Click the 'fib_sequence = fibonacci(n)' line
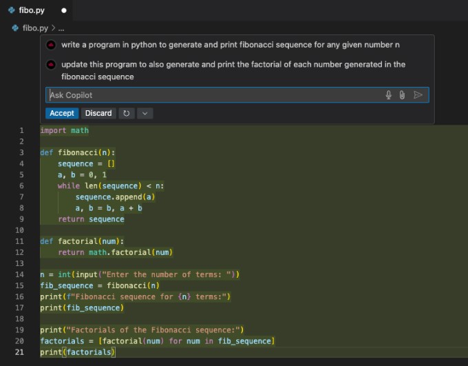 100,285
